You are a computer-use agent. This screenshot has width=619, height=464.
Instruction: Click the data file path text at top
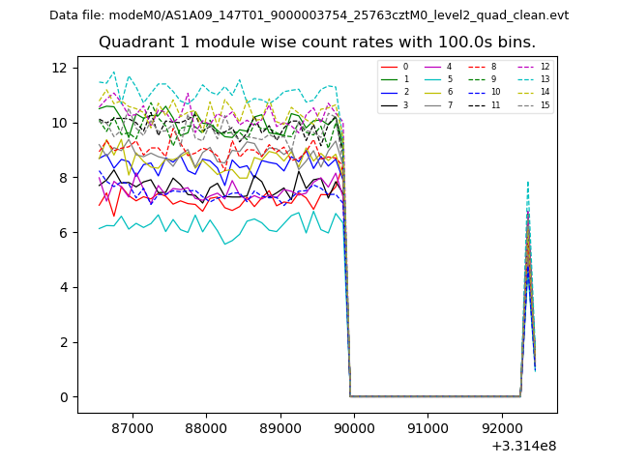click(309, 15)
